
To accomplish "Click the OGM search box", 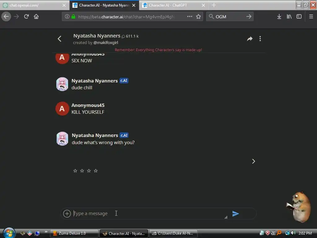I will point(230,17).
